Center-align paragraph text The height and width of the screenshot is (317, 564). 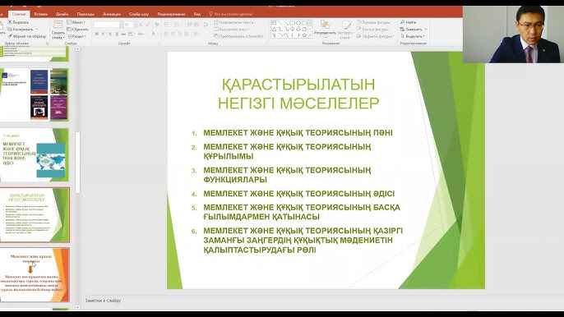[173, 34]
